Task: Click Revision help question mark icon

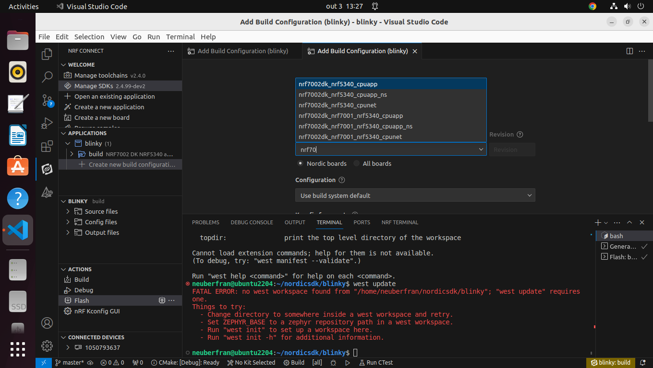Action: pyautogui.click(x=520, y=135)
